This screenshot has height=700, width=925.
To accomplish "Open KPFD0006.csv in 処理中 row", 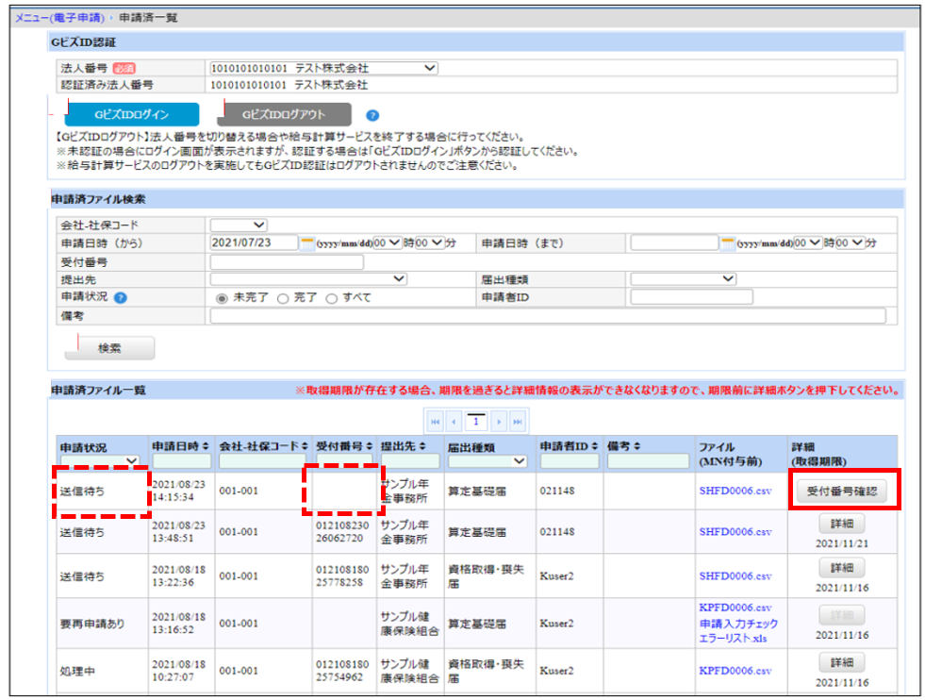I will click(x=735, y=671).
